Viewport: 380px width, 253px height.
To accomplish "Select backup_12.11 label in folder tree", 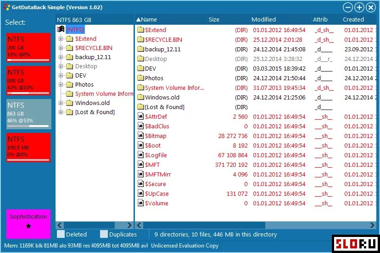I will pos(93,57).
